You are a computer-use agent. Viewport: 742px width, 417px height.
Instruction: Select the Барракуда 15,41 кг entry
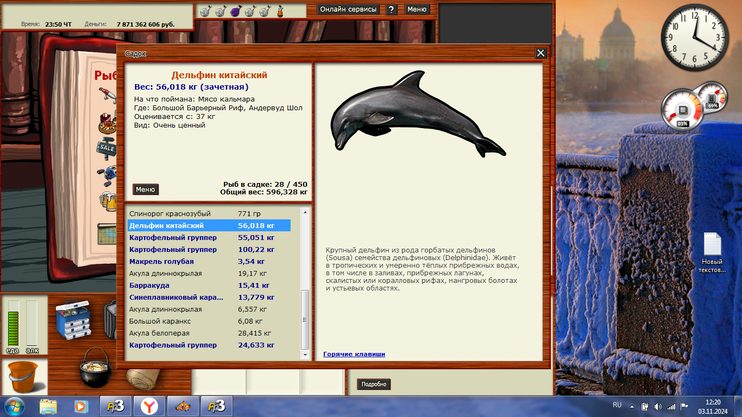point(149,286)
